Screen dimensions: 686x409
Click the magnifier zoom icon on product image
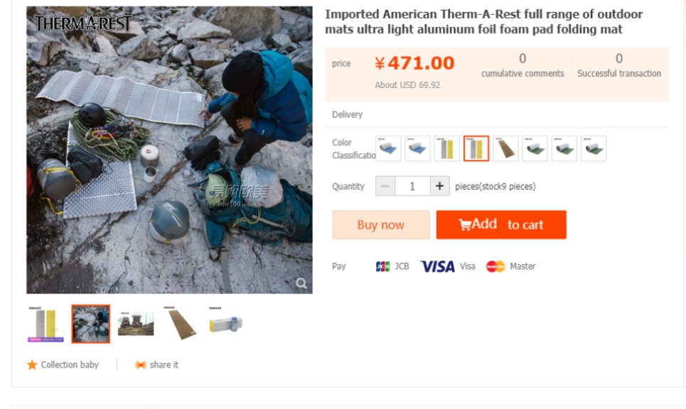tap(301, 283)
